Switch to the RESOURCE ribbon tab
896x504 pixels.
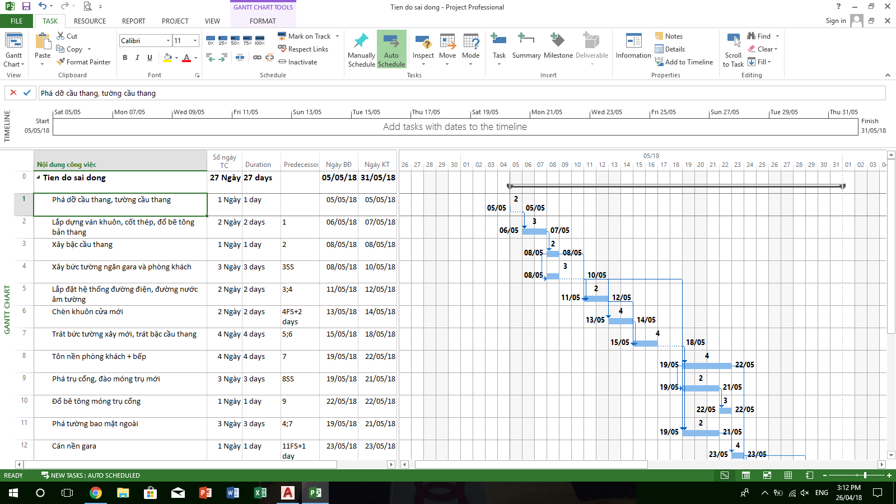[90, 21]
